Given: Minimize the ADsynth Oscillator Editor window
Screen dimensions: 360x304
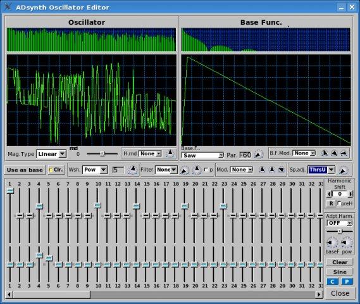Looking at the screenshot, I should [341, 8].
